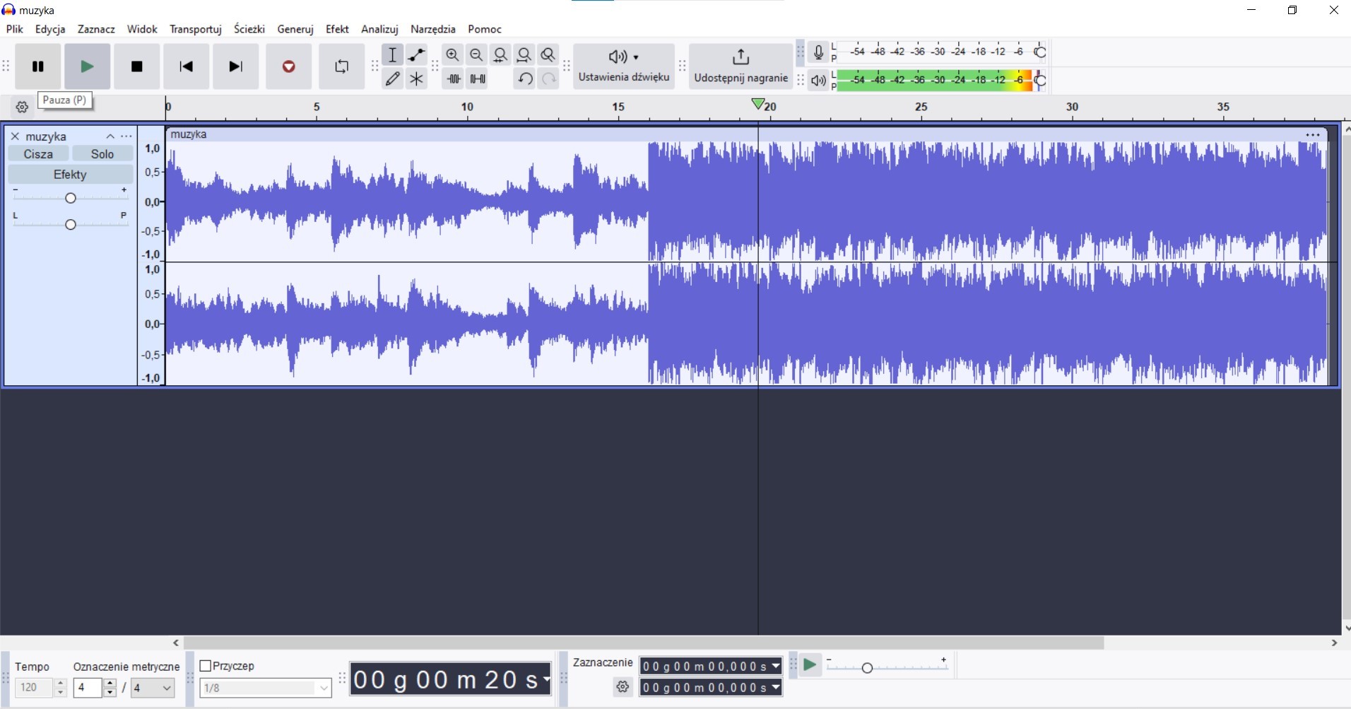Open the Ustawienia dźwięku dropdown

(624, 66)
